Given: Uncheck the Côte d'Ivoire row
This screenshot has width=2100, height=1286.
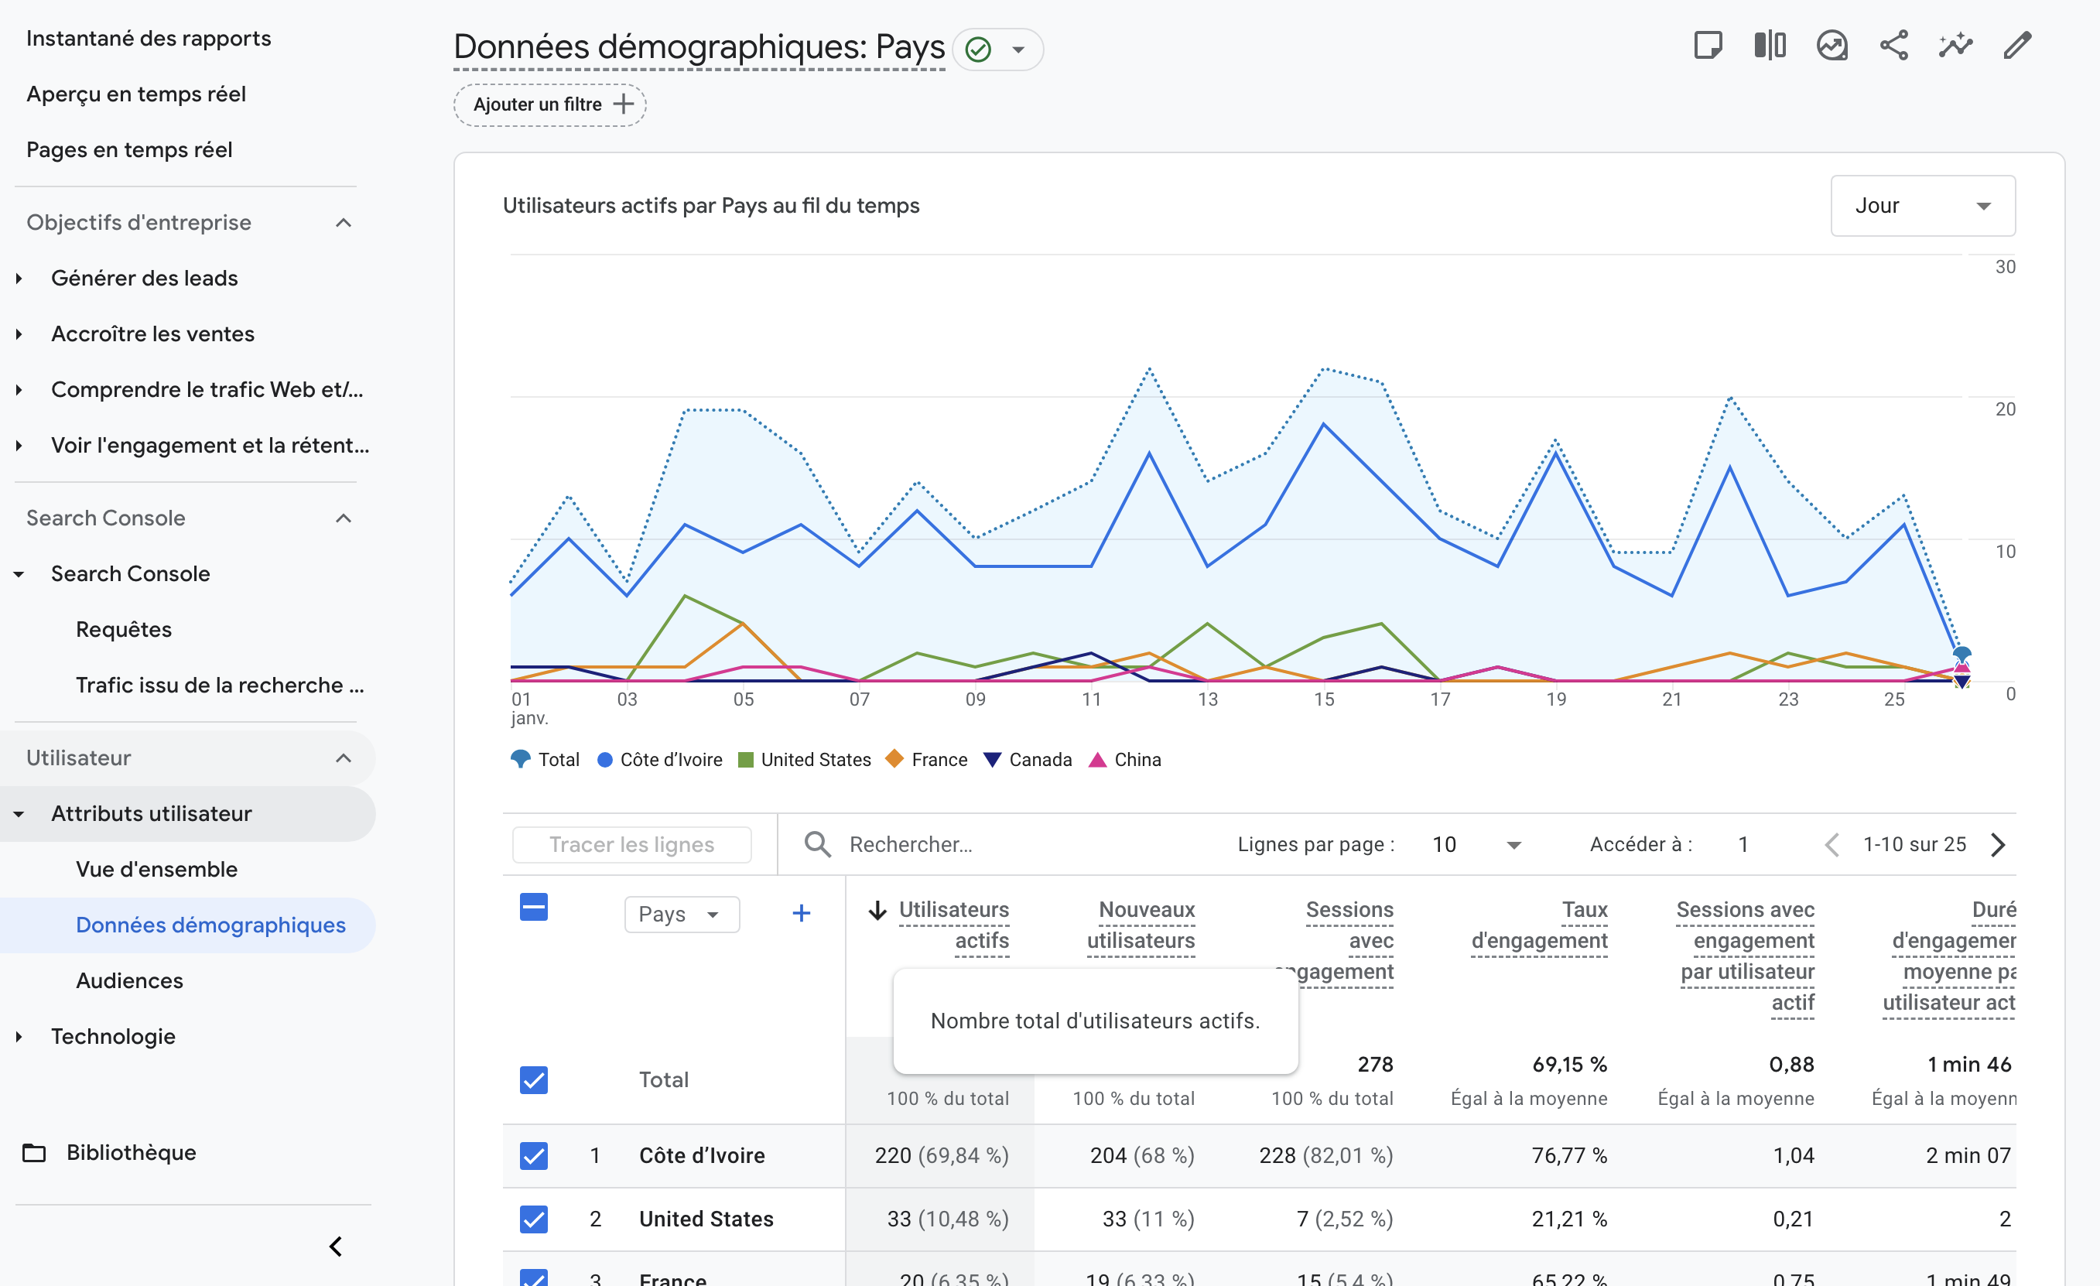Looking at the screenshot, I should click(x=534, y=1155).
